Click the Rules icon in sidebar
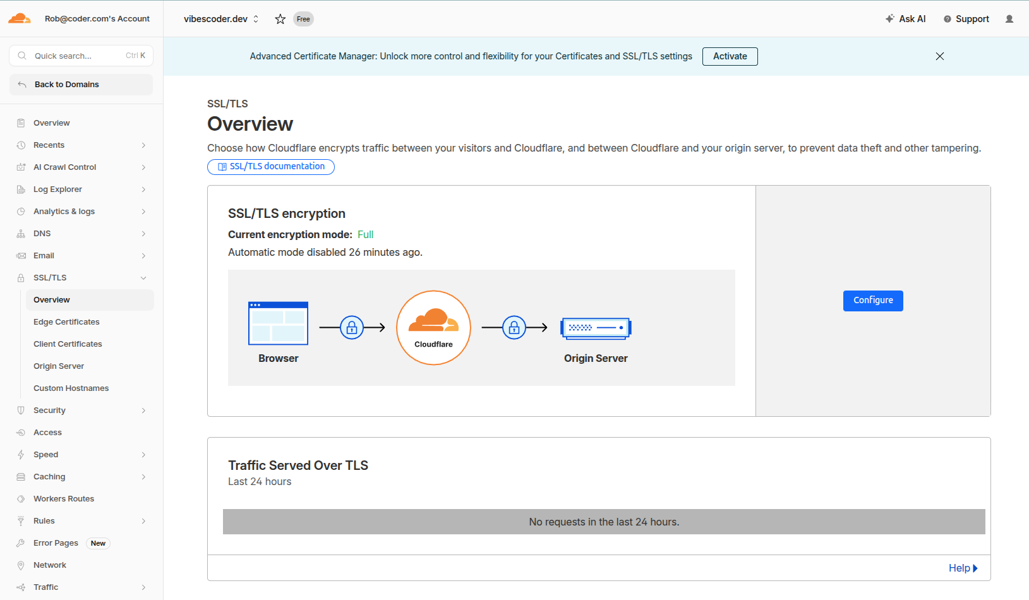1029x600 pixels. [x=21, y=521]
